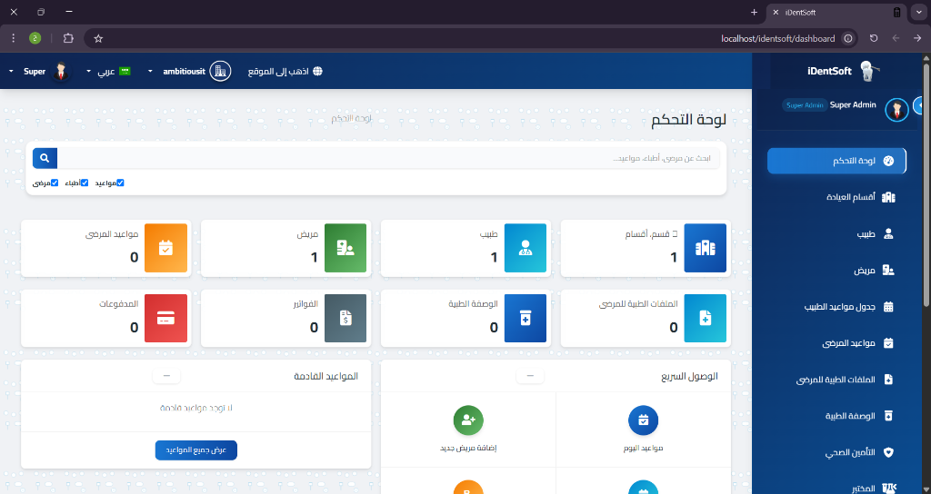Toggle the مواعيد search filter checkbox

[120, 183]
